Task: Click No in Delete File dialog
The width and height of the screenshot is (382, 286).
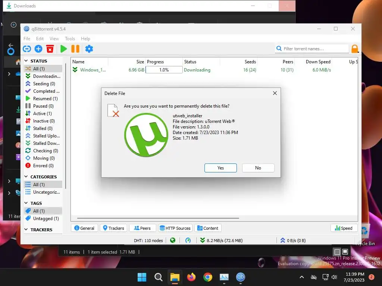Action: click(x=258, y=168)
